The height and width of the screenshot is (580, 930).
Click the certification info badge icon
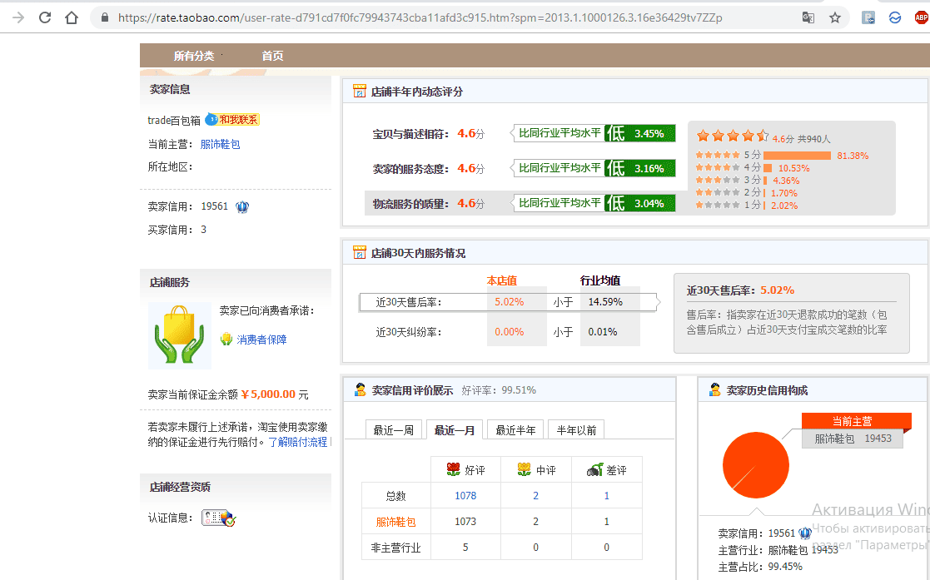click(x=218, y=518)
